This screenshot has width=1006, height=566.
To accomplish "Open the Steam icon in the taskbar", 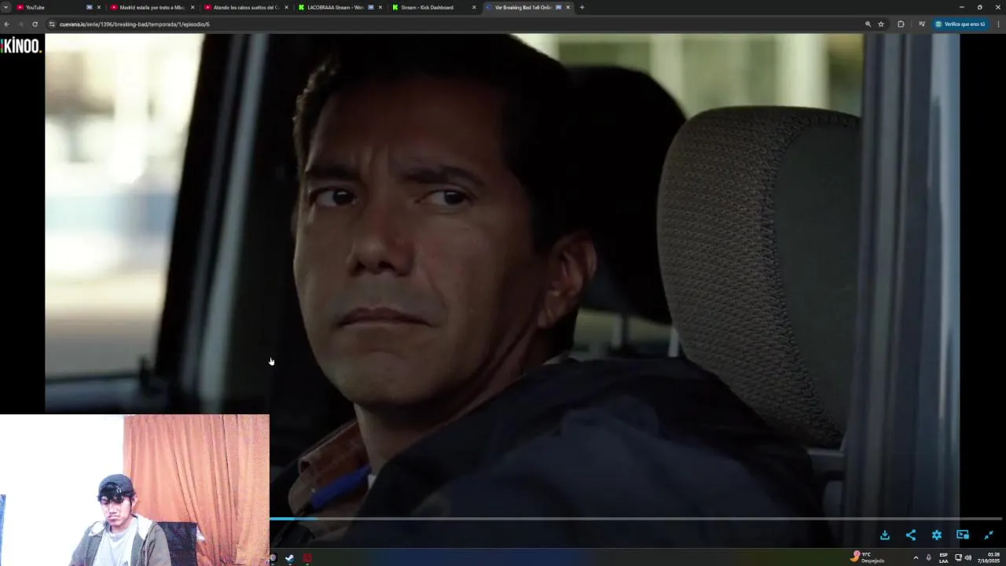I will [x=289, y=558].
